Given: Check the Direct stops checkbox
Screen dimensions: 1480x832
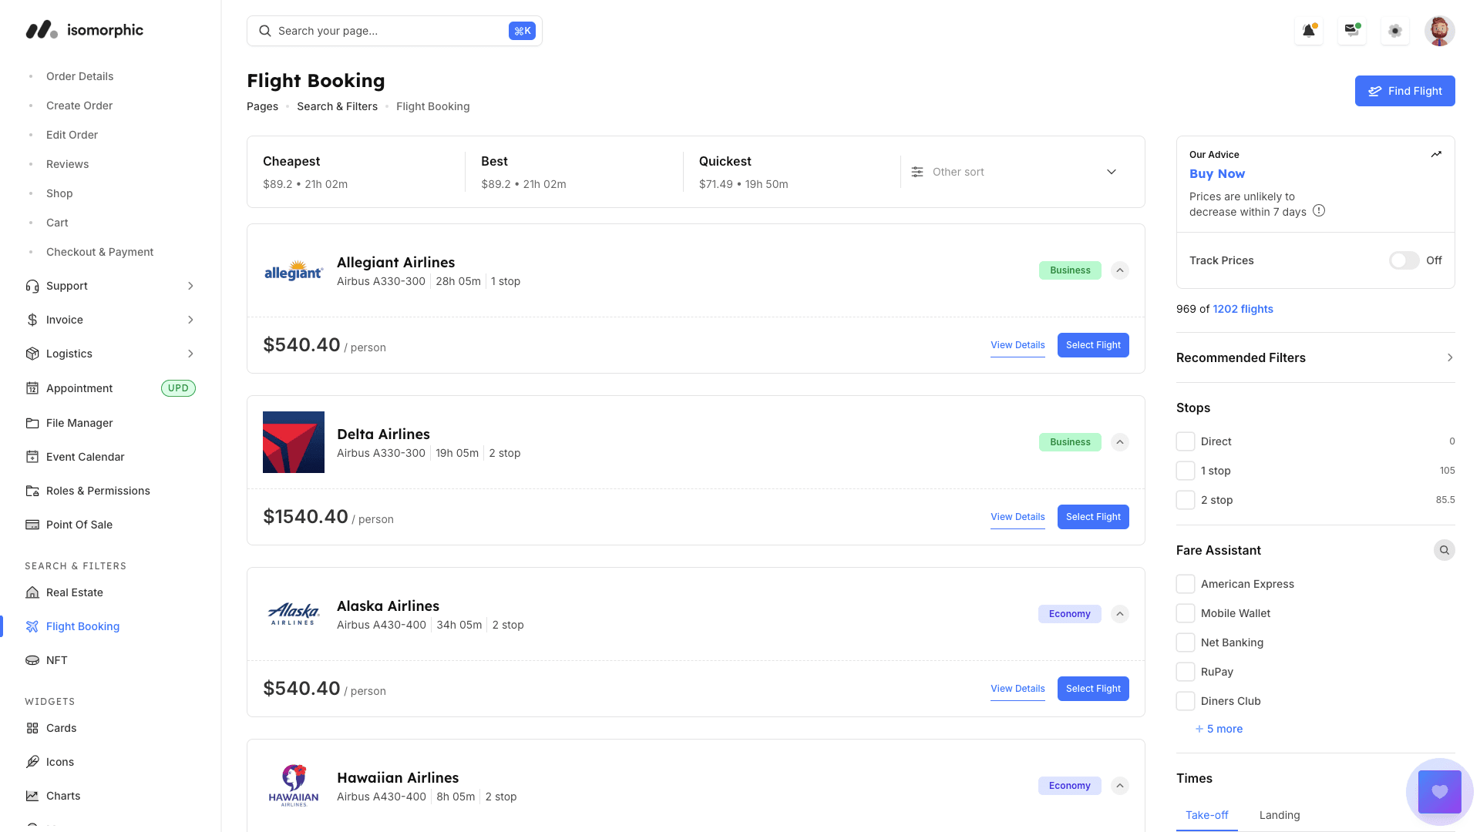Looking at the screenshot, I should click(x=1186, y=441).
